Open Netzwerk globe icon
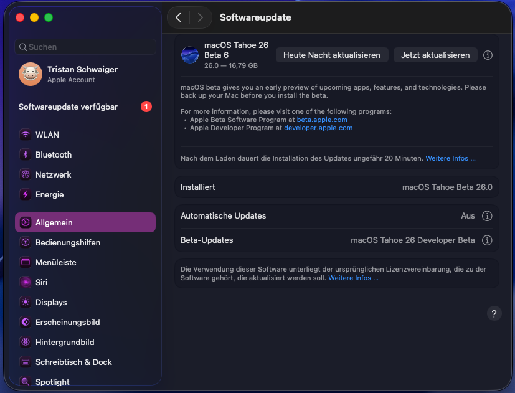This screenshot has height=393, width=515. [26, 174]
